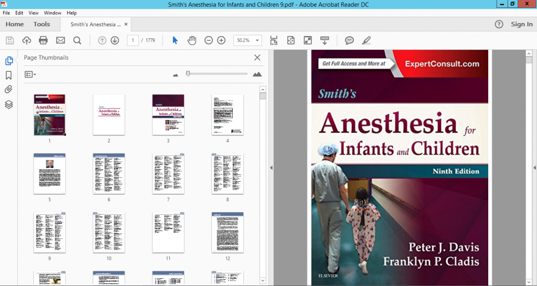Click the Read mode keyboard icon
Screen dimensions: 537x286
tap(324, 40)
